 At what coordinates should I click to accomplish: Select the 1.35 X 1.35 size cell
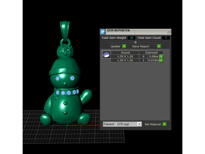(125, 56)
